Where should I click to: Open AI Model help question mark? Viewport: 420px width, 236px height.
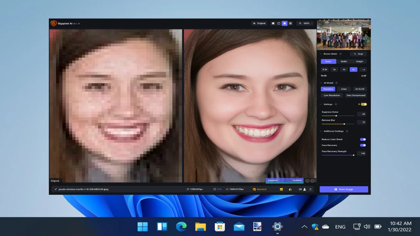coord(336,83)
